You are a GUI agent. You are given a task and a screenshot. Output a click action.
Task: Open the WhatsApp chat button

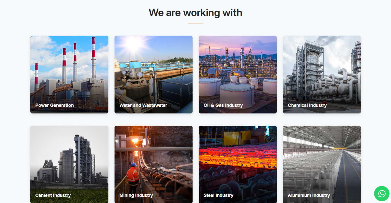pyautogui.click(x=382, y=194)
